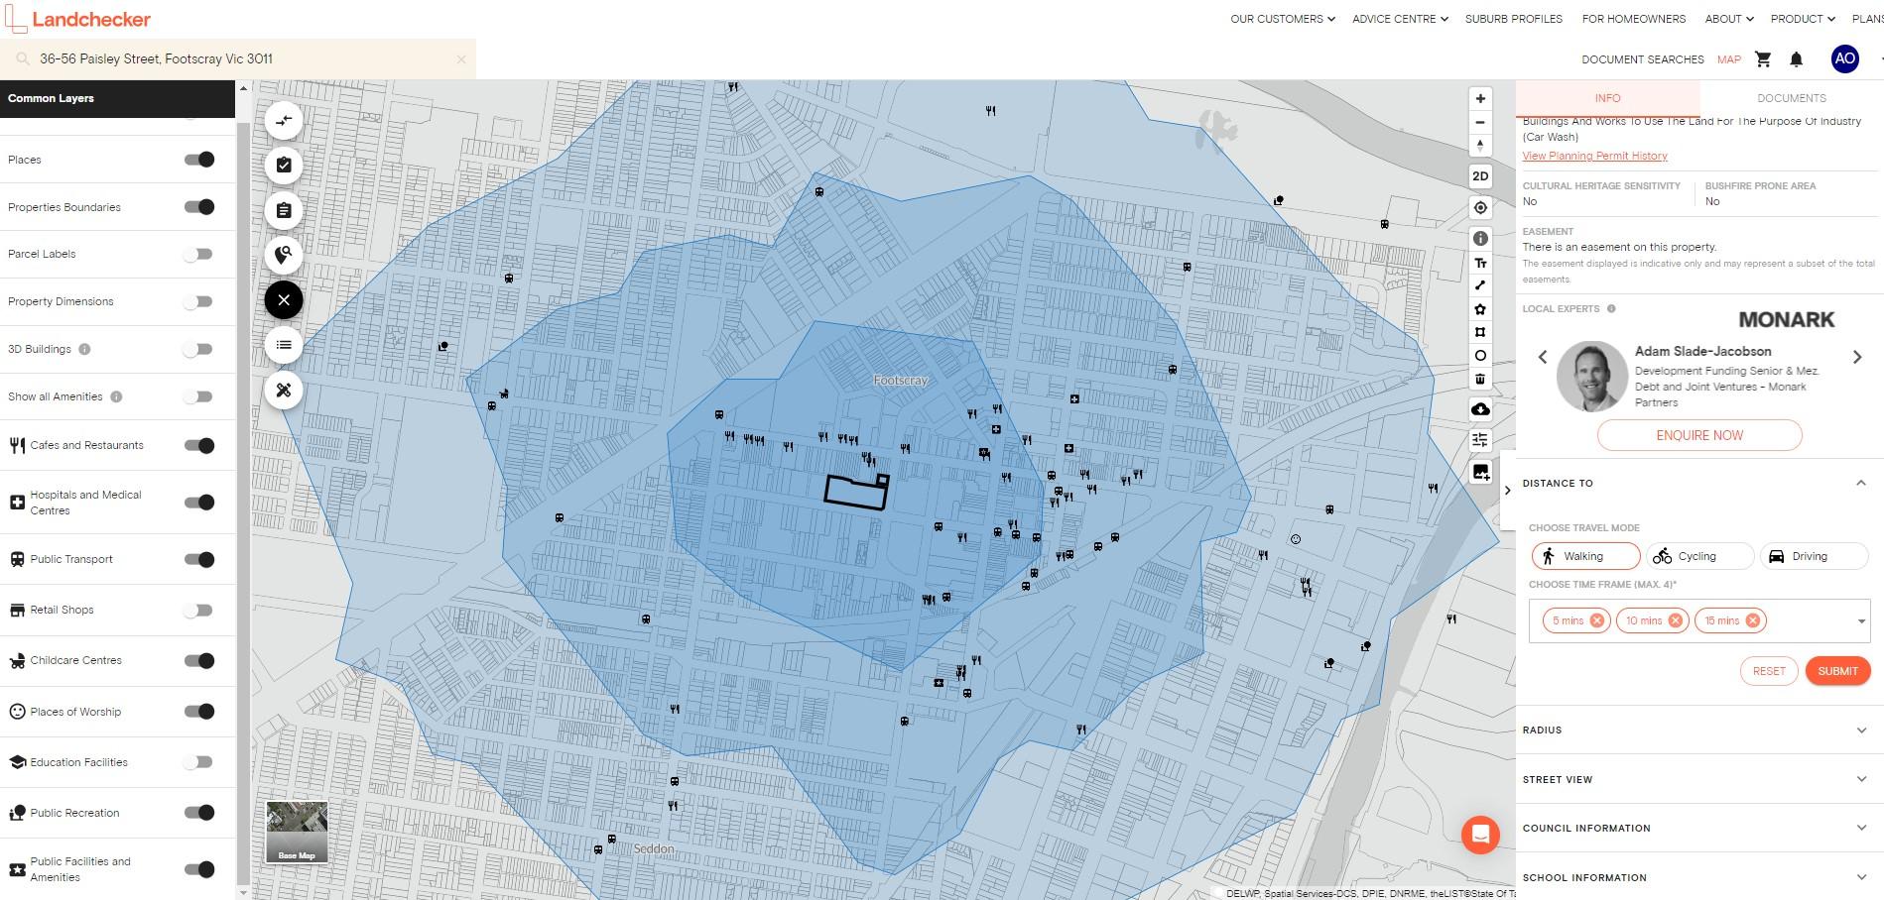This screenshot has width=1884, height=900.
Task: Toggle the 2D map view
Action: (1480, 176)
